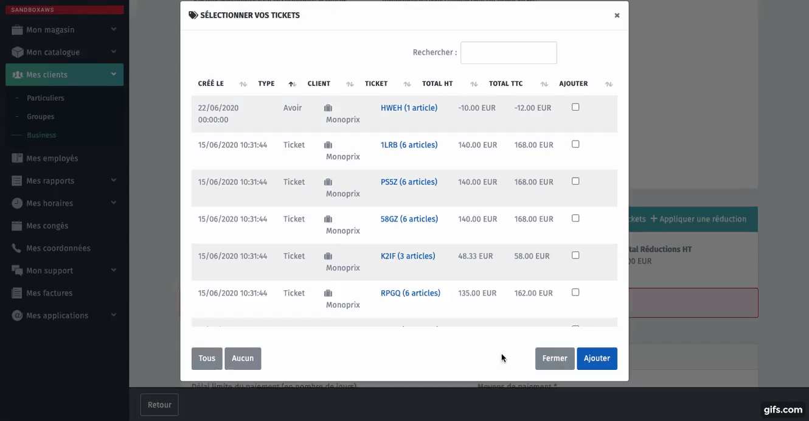Expand the Mon magasin menu chevron
809x421 pixels.
pyautogui.click(x=114, y=29)
